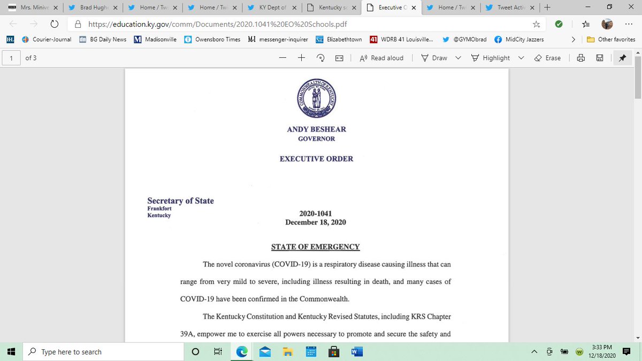Add this page to favorites with star

pos(536,24)
